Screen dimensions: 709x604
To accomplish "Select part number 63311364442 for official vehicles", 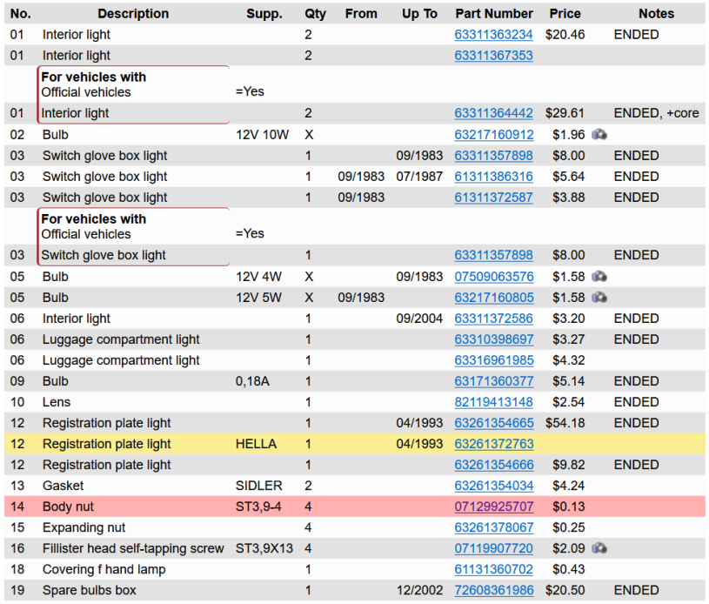I will tap(493, 113).
